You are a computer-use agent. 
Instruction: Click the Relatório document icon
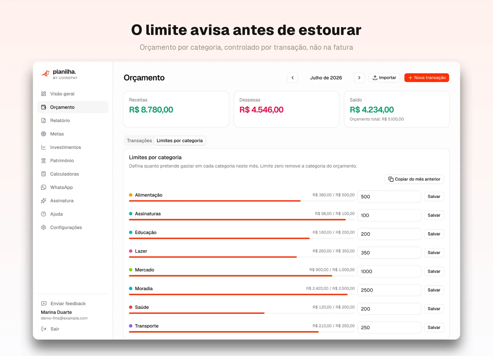[44, 121]
